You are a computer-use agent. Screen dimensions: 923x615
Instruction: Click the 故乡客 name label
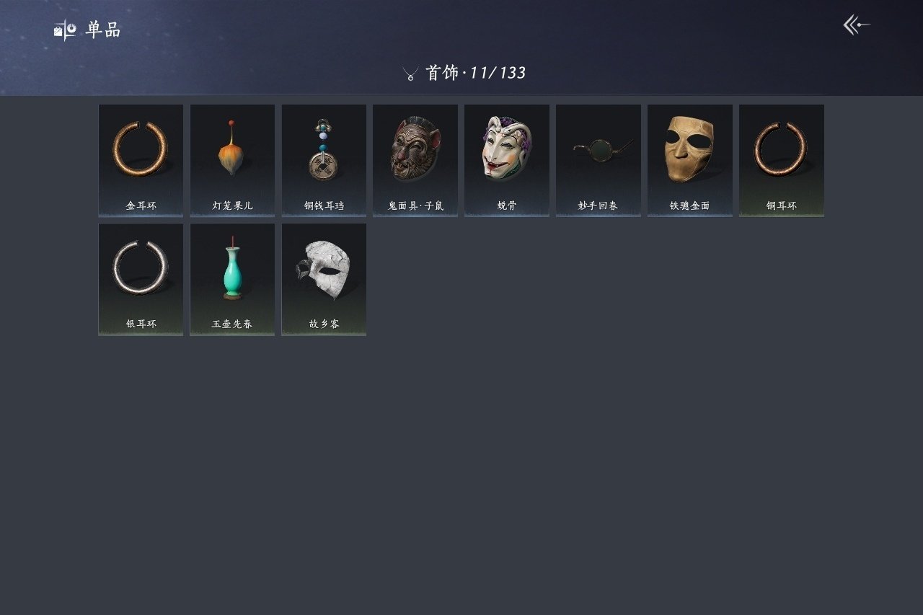324,324
